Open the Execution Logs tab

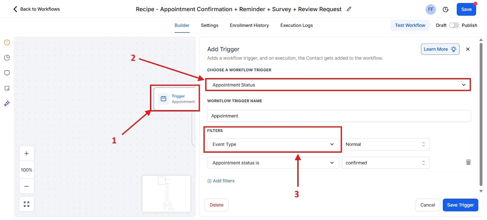(296, 25)
